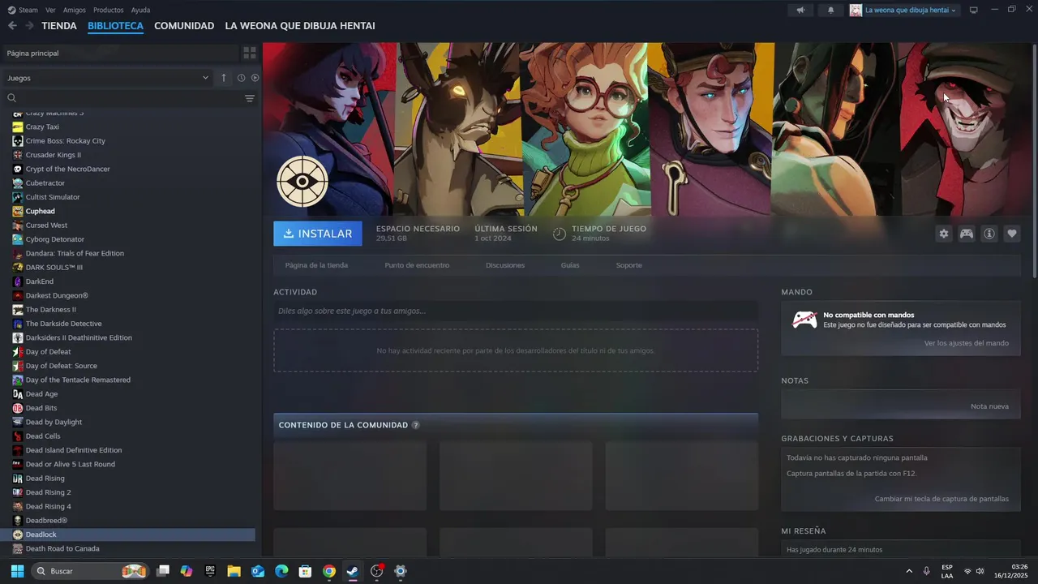
Task: Open Google Chrome from taskbar
Action: click(x=328, y=571)
